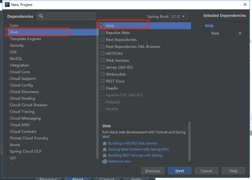Open Template Engines category
The height and width of the screenshot is (180, 252).
point(52,39)
